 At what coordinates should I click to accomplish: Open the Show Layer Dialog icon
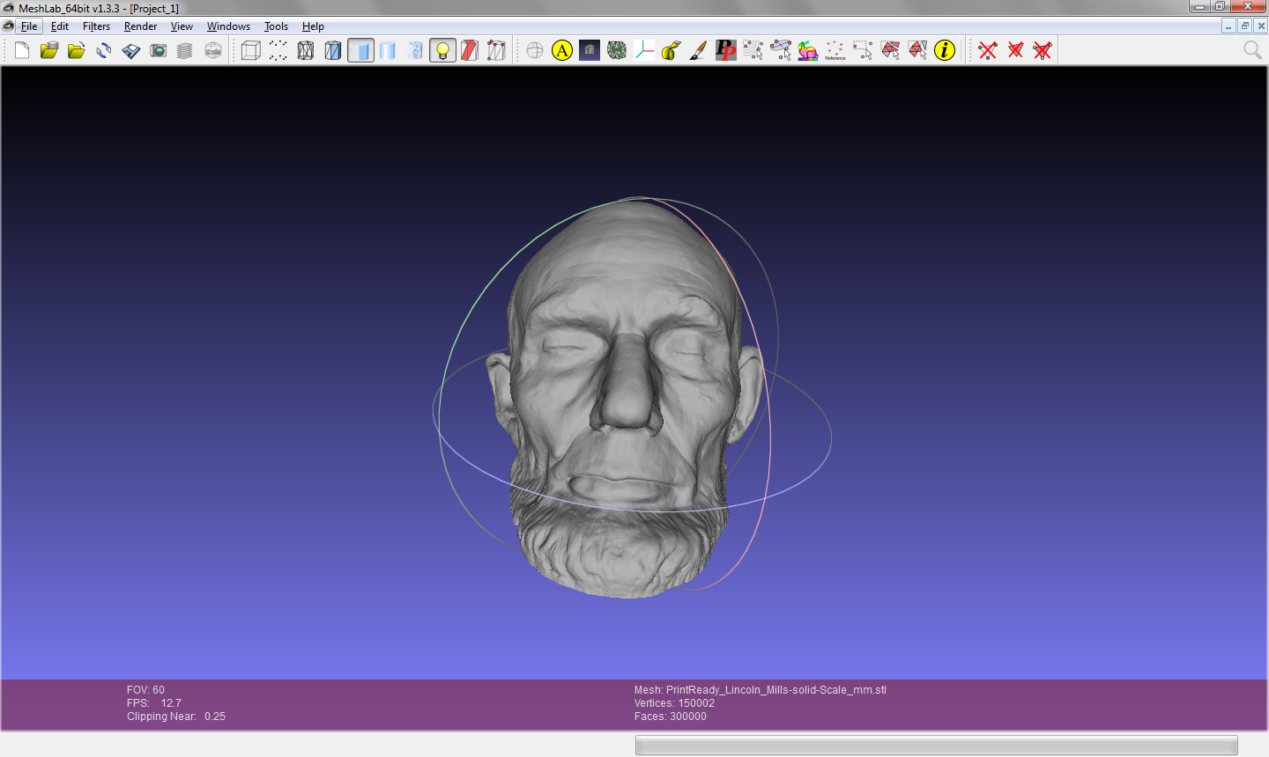tap(185, 50)
